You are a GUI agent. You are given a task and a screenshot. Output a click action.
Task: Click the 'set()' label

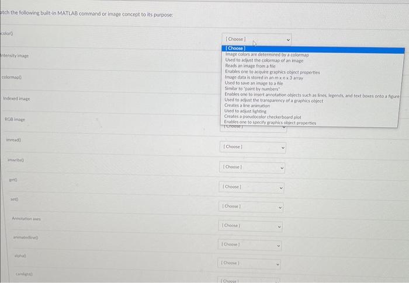click(15, 200)
